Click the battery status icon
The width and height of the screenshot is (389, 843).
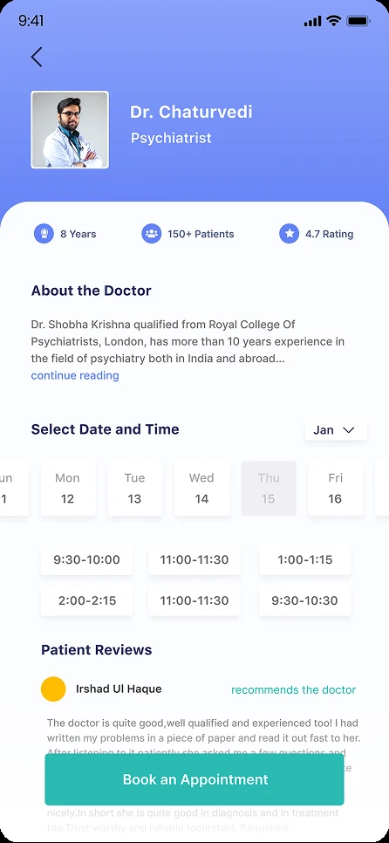point(358,21)
